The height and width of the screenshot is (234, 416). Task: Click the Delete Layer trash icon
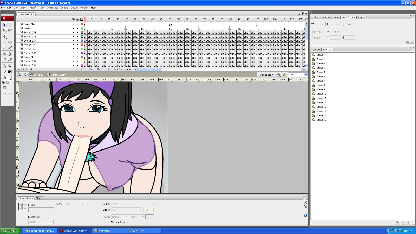31,69
